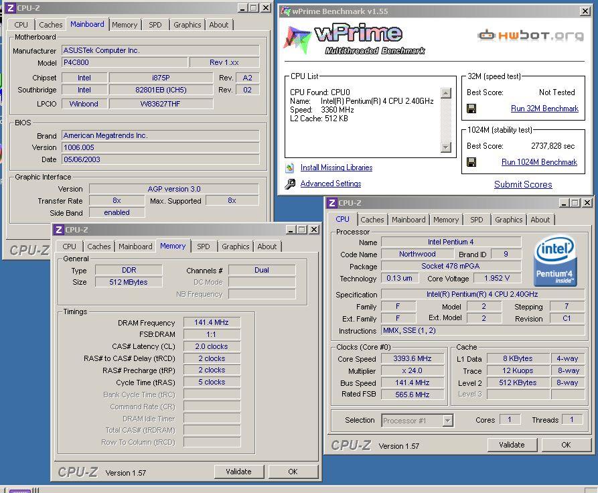Click the 1024M benchmark save floppy icon
The height and width of the screenshot is (493, 598).
(471, 163)
